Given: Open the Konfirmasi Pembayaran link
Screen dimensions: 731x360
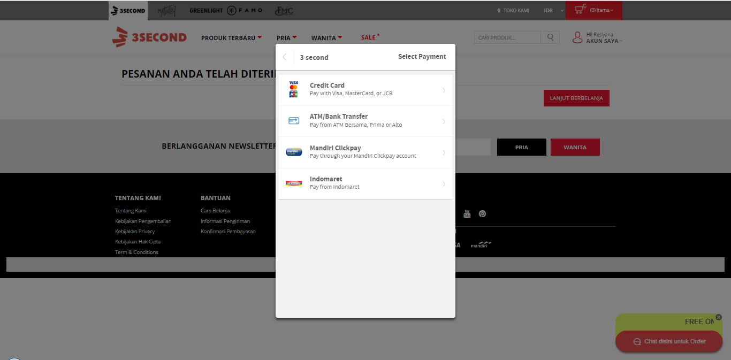Looking at the screenshot, I should coord(228,232).
